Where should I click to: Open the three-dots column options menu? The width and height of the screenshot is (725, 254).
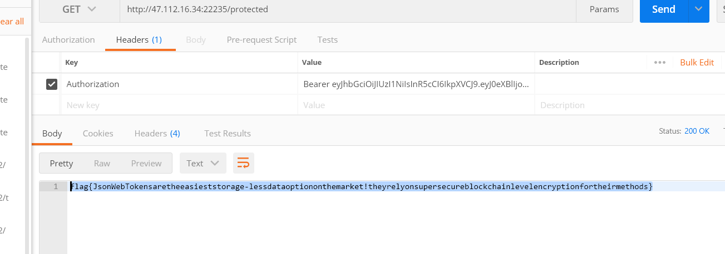[x=660, y=63]
